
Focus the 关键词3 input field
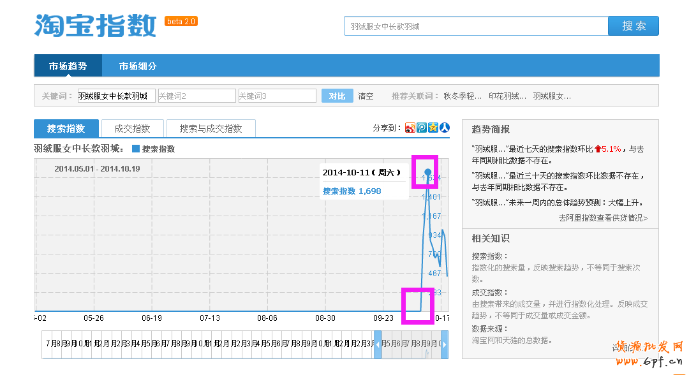tap(277, 96)
